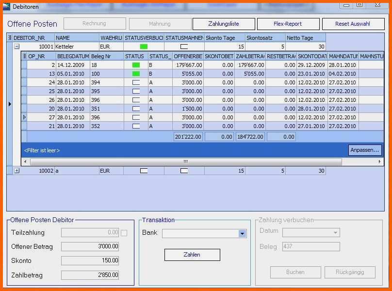Toggle STATUSVERBUCHT checkbox for debitor 10002
The width and height of the screenshot is (392, 291).
tap(144, 171)
